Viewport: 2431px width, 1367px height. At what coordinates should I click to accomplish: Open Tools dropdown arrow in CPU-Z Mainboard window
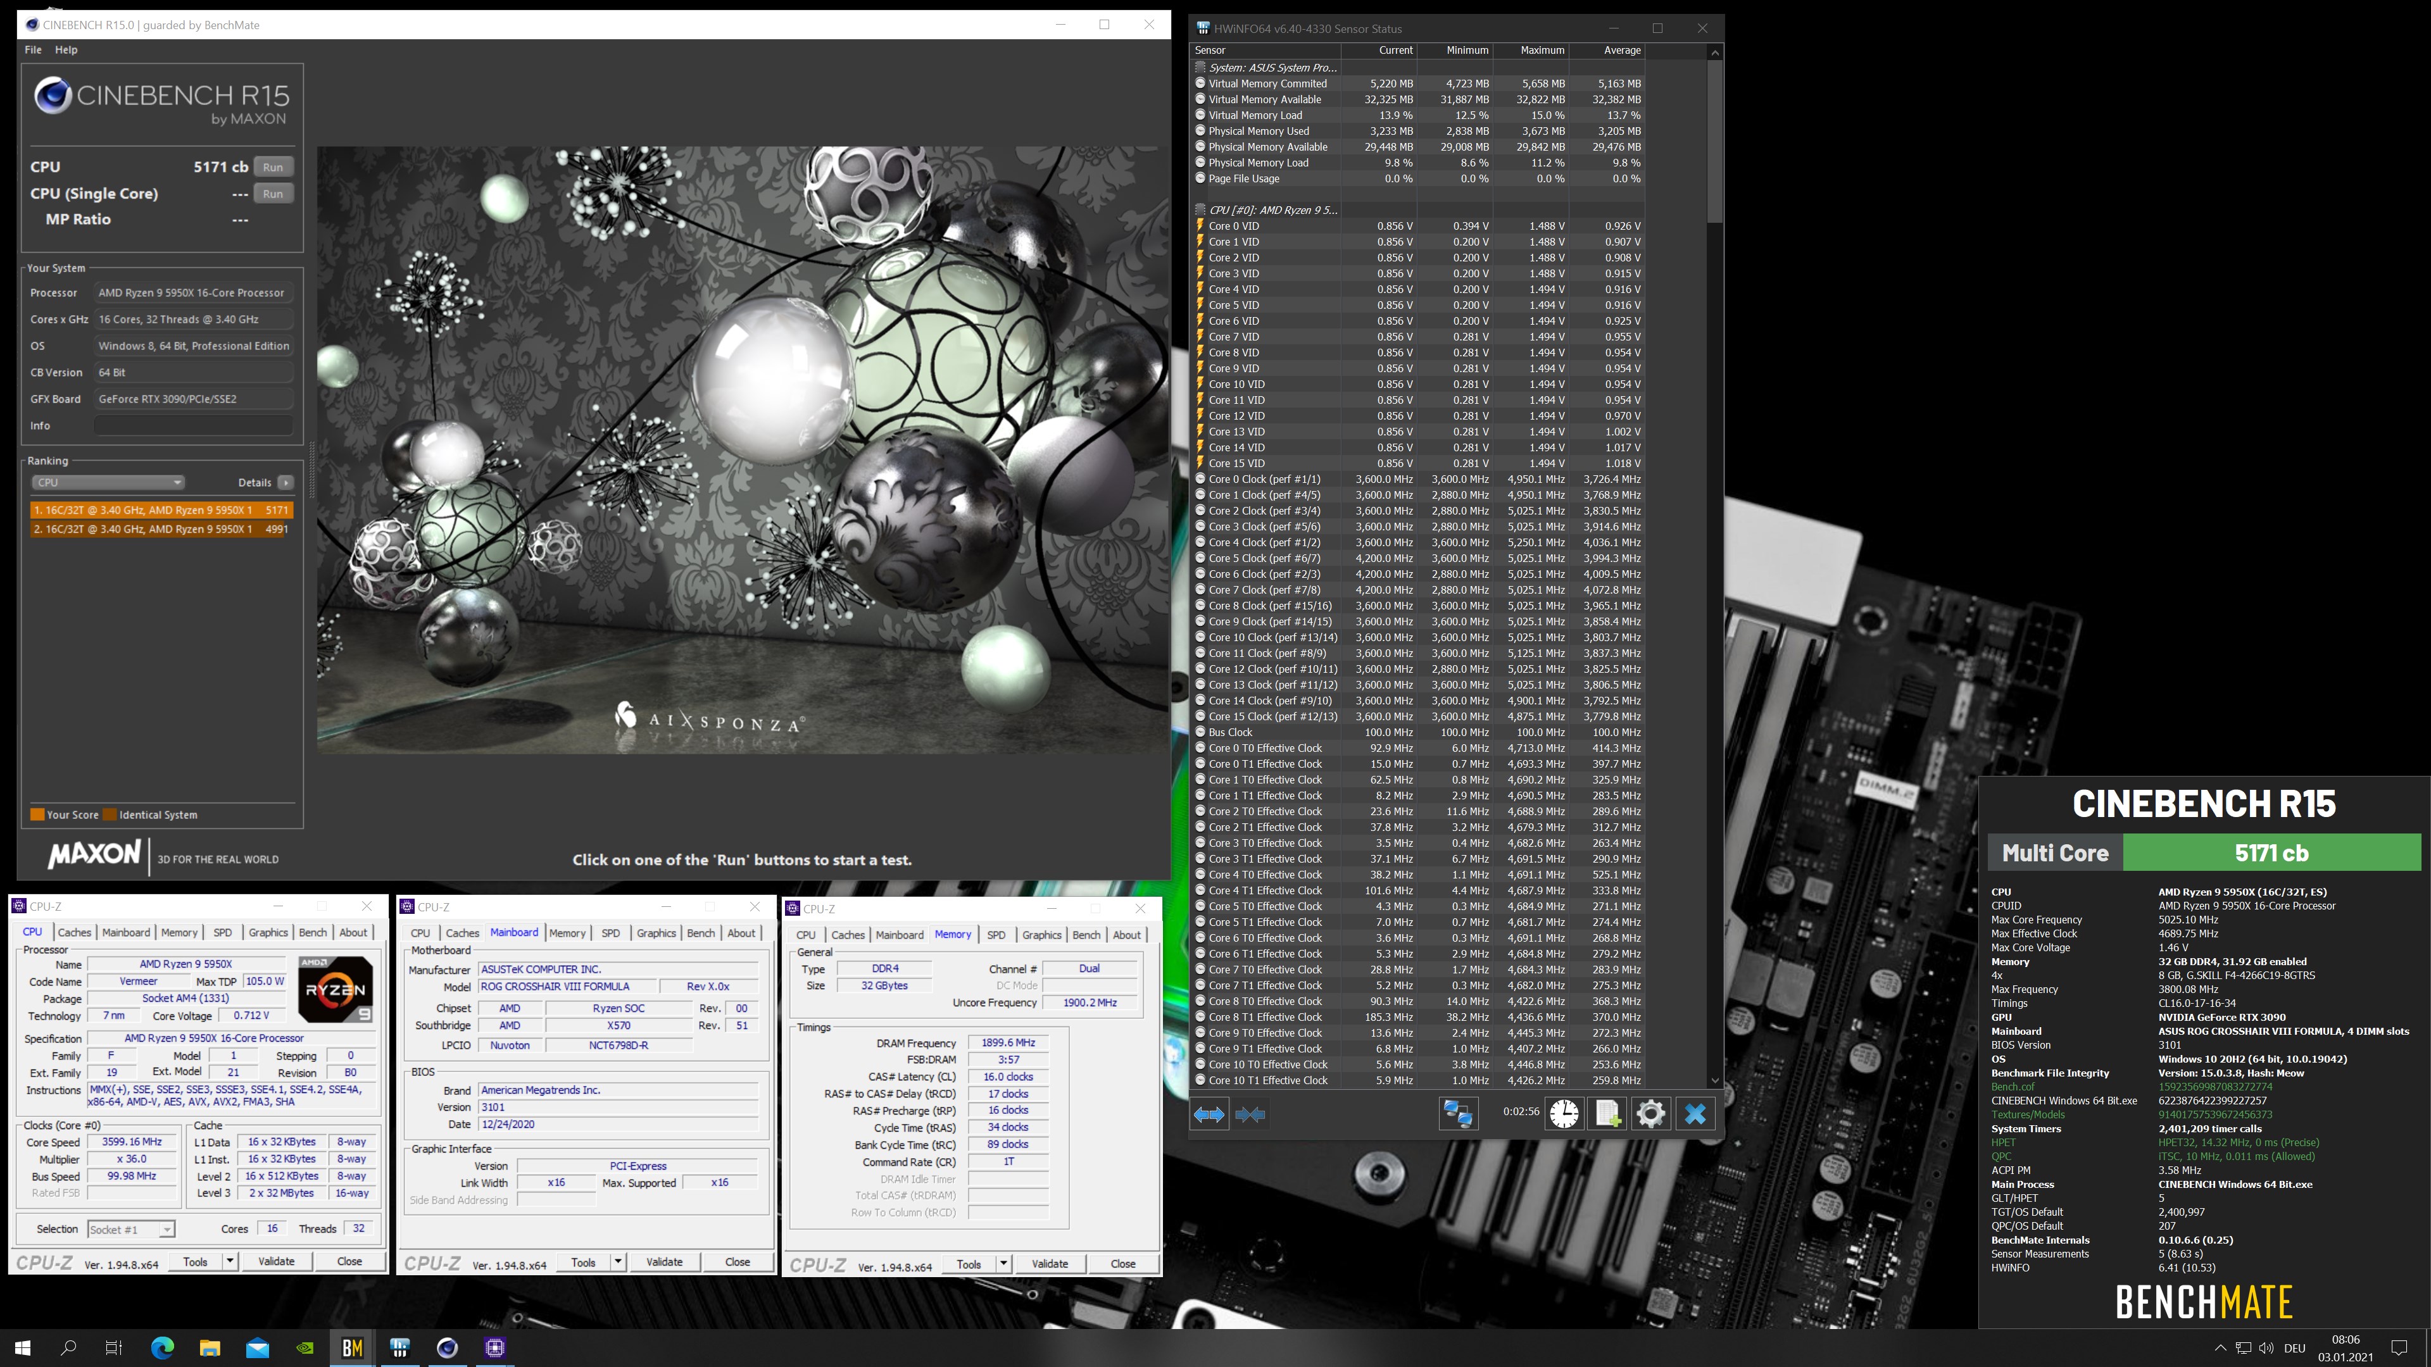[x=618, y=1263]
